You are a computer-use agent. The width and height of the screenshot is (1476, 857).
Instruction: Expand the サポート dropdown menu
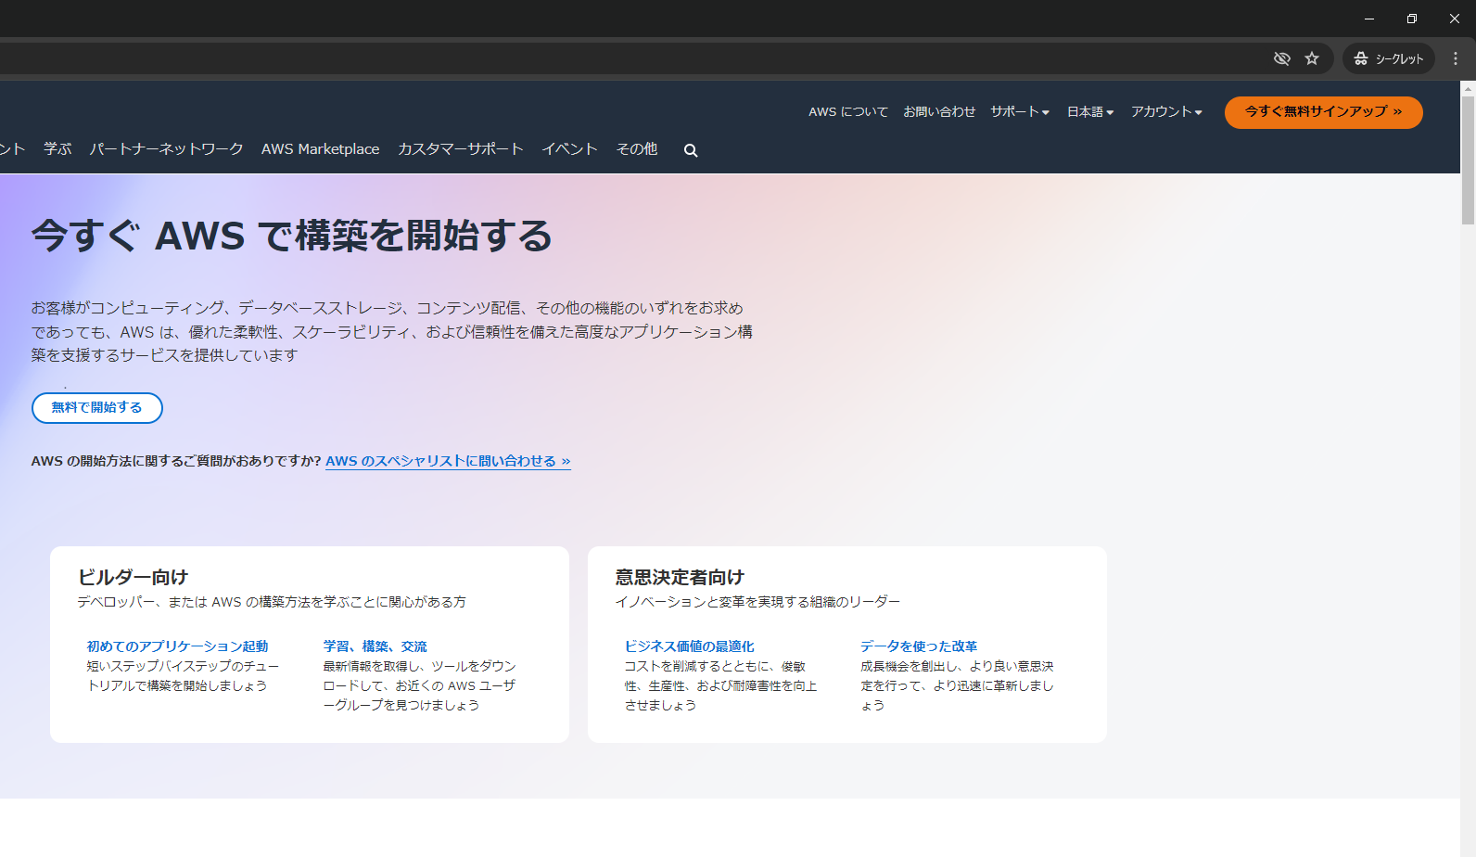coord(1019,111)
